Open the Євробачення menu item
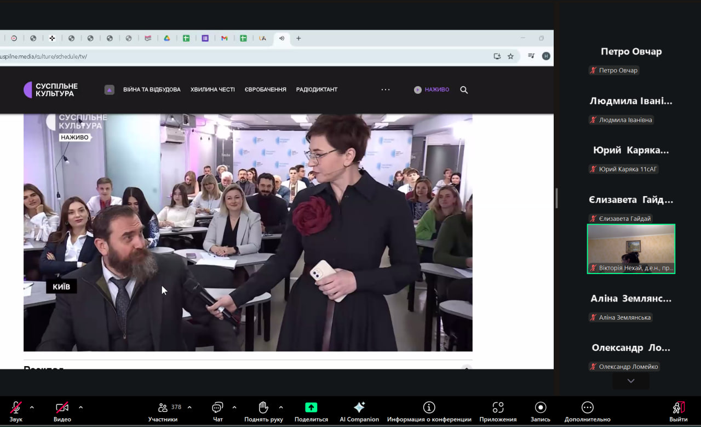Screen dimensions: 701x427 point(265,90)
